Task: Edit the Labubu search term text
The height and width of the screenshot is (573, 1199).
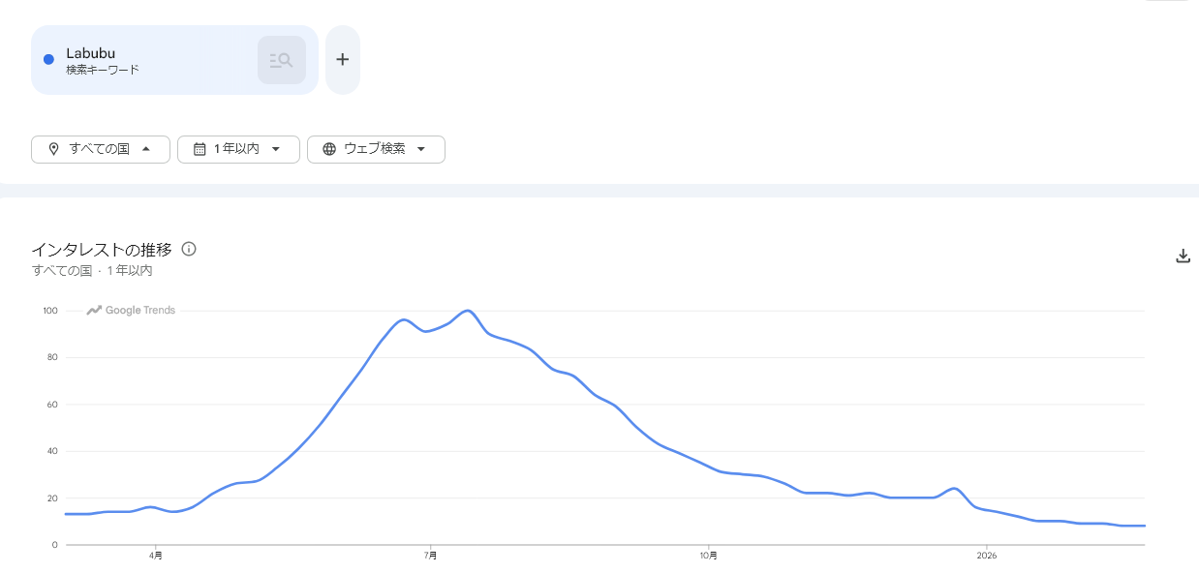Action: tap(91, 53)
